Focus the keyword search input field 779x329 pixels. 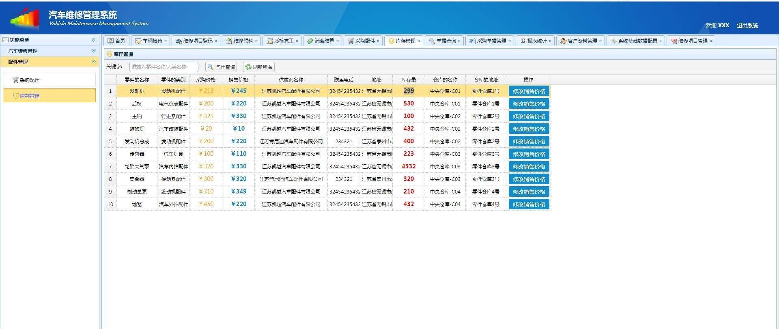pos(164,67)
